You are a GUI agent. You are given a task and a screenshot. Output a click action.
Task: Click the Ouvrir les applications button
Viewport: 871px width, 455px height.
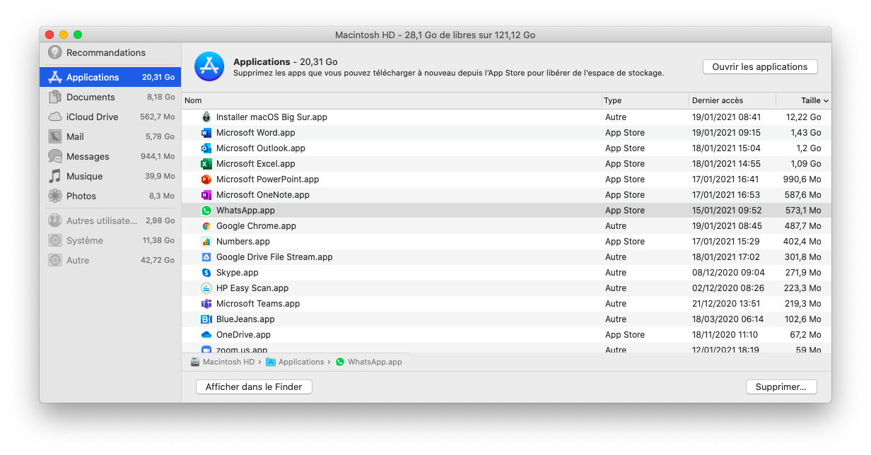pos(760,66)
